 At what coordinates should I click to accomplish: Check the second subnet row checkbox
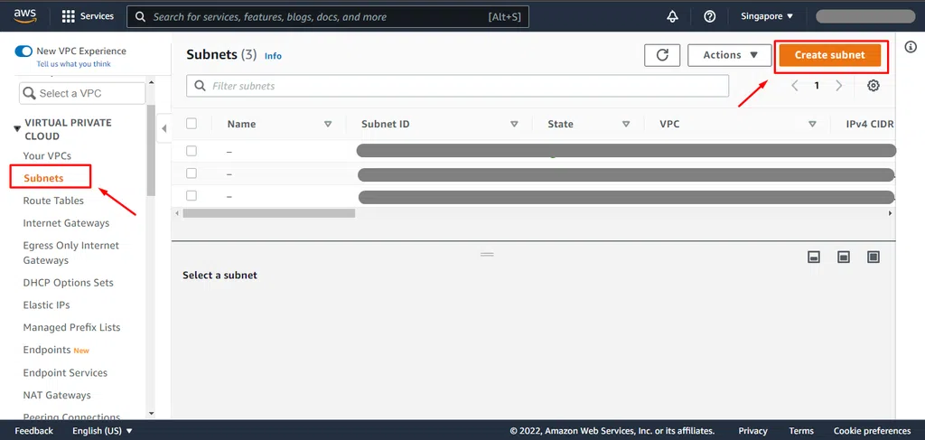point(192,173)
